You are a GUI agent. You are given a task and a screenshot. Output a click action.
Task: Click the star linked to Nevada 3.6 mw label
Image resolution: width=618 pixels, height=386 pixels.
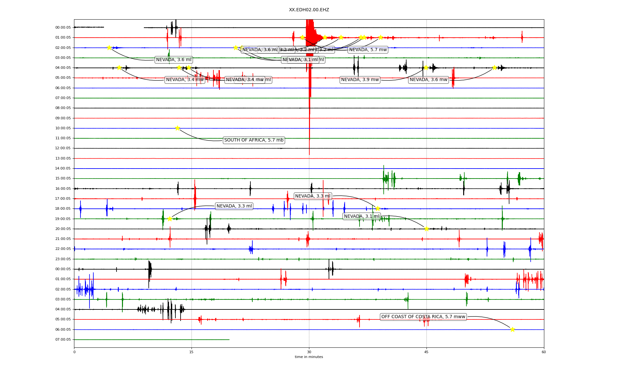click(x=494, y=68)
